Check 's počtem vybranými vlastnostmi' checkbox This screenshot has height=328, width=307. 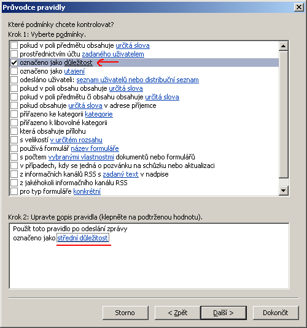[x=14, y=157]
